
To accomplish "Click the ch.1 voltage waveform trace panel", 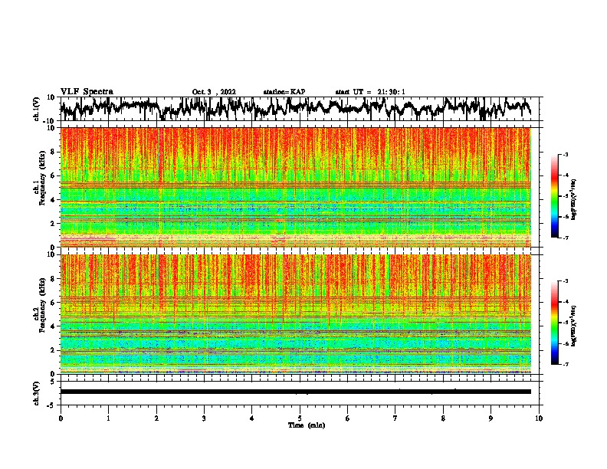I will pos(300,109).
